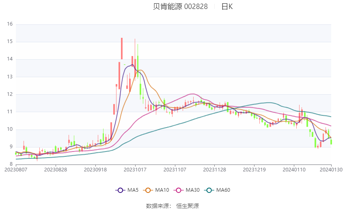The image size is (345, 210).
Task: Click the 20231128 date axis label
Action: 215,170
